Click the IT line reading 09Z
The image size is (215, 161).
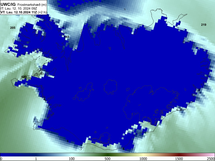click(x=19, y=9)
